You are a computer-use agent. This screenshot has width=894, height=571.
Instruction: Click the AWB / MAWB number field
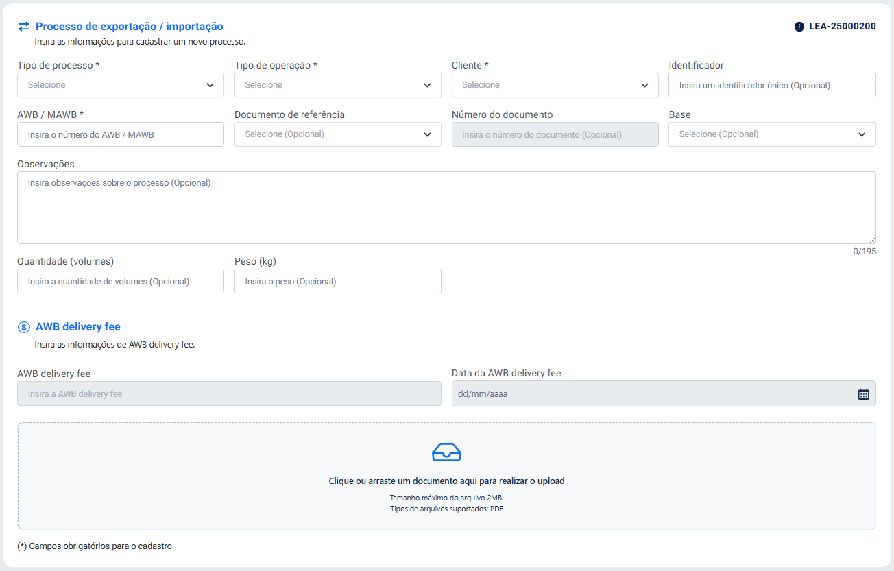coord(121,134)
